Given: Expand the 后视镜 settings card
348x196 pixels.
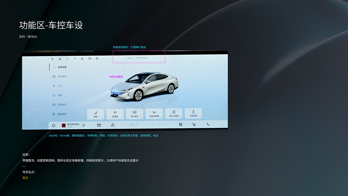Looking at the screenshot, I should [x=115, y=114].
